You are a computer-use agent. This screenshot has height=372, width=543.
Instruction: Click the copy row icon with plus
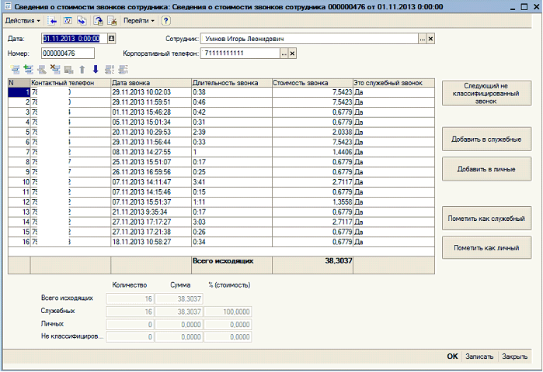29,70
